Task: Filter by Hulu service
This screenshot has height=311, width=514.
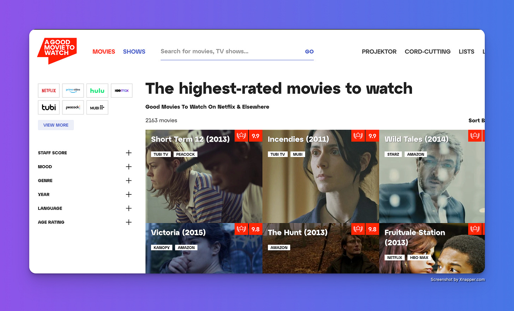Action: [97, 91]
